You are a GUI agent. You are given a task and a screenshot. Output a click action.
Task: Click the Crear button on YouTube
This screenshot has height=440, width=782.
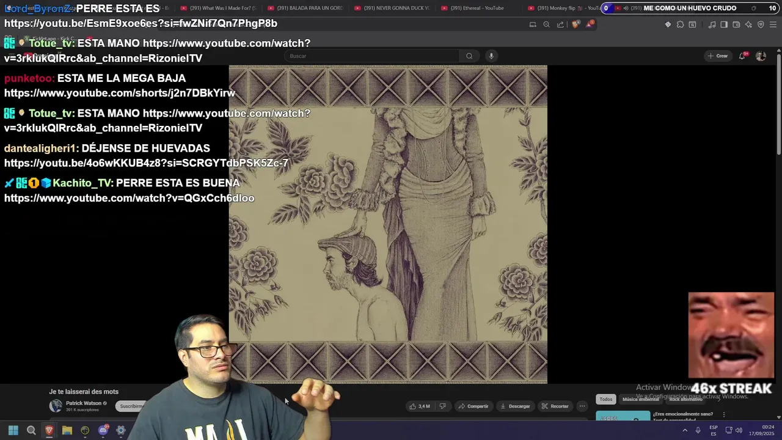coord(718,56)
